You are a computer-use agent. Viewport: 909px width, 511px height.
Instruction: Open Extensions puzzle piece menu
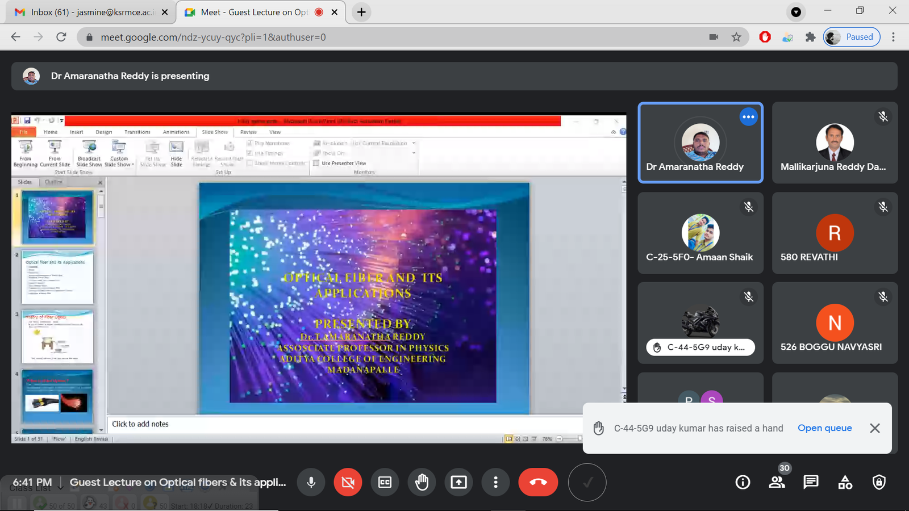point(811,37)
